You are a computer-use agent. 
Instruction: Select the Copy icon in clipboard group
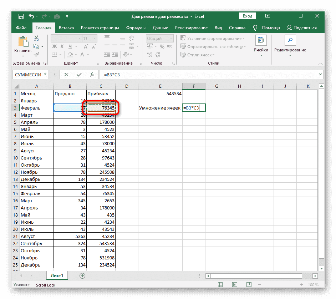(36, 46)
